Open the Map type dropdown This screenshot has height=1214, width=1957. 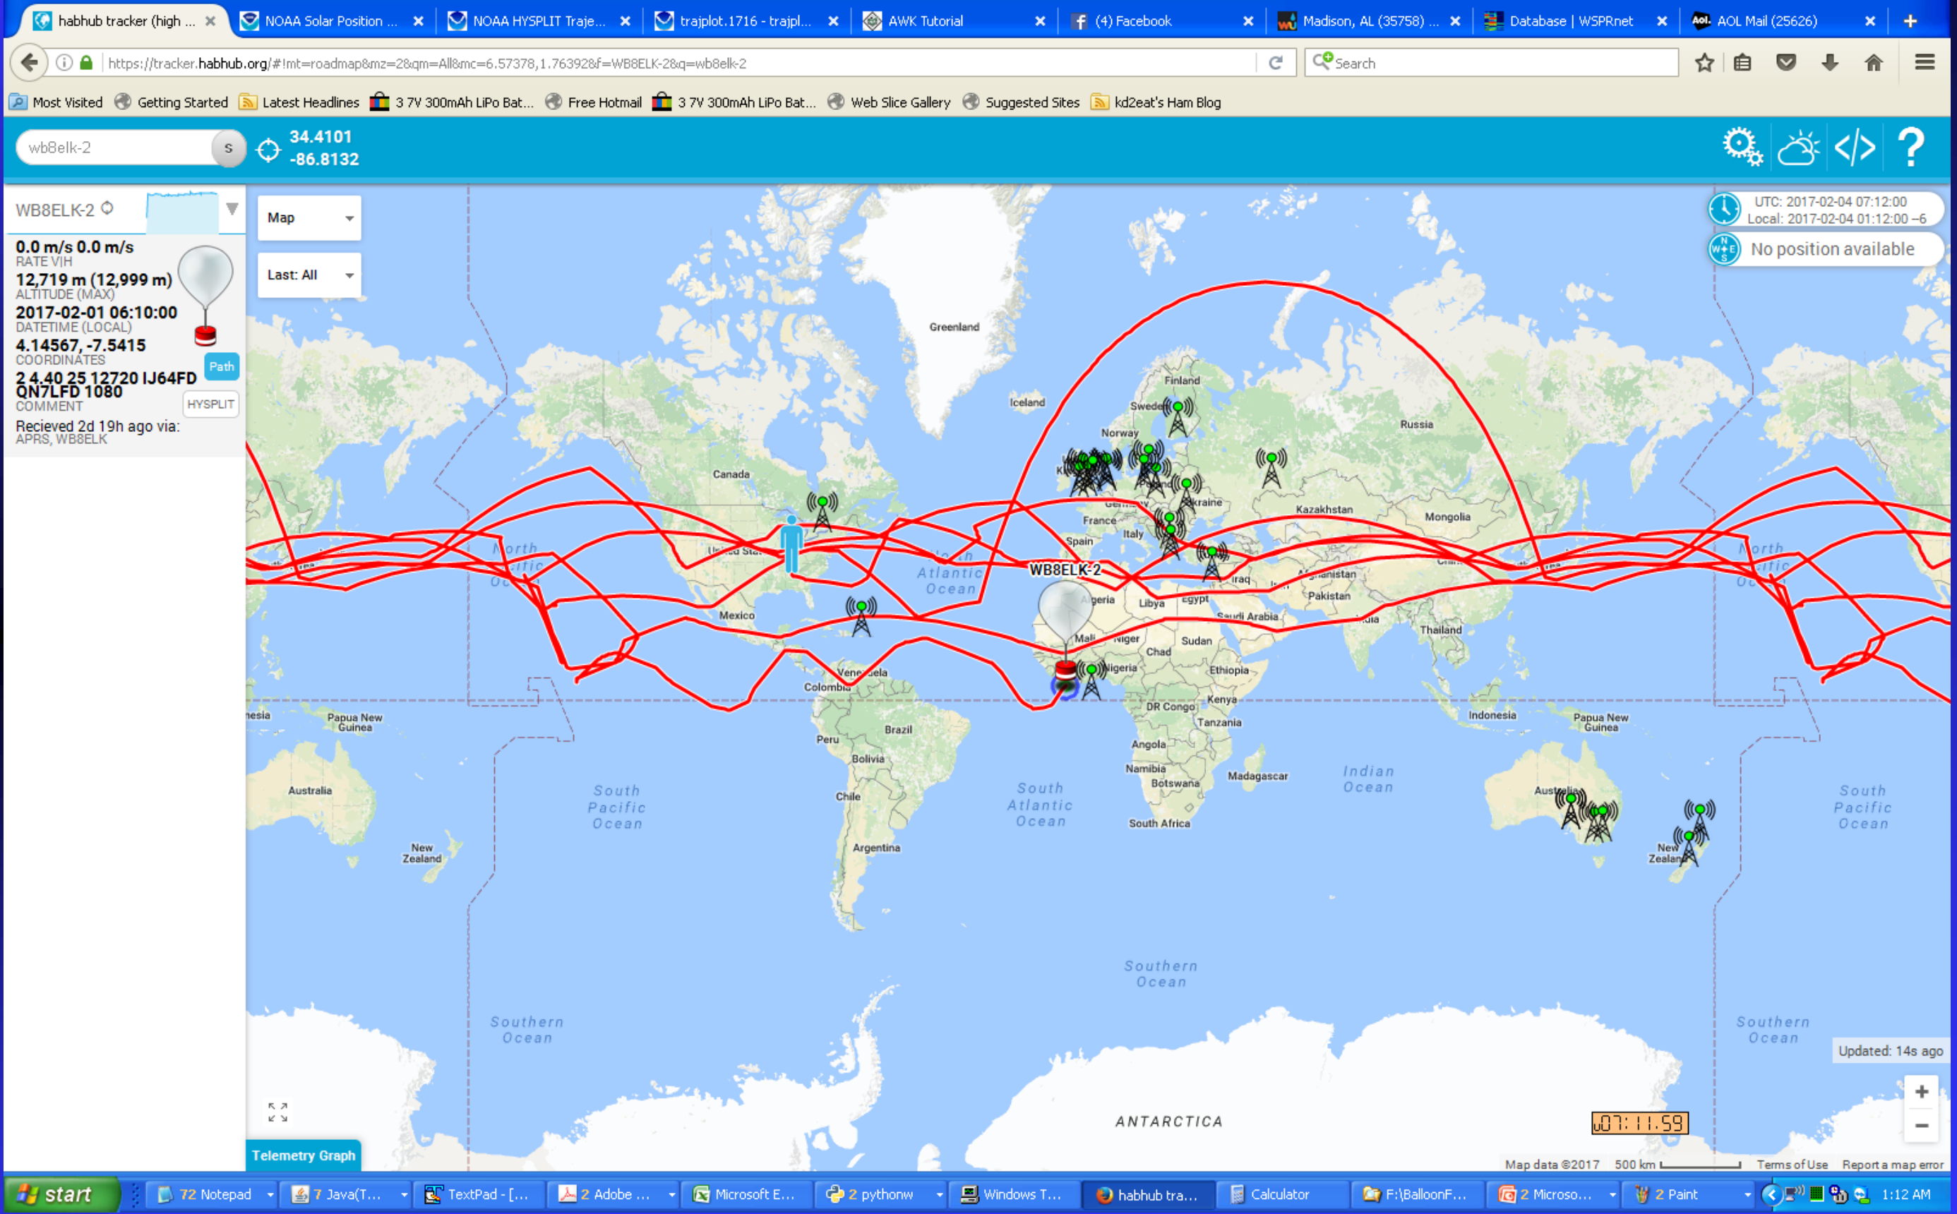pos(309,217)
